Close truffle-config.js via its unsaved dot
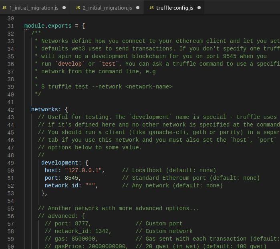Image resolution: width=280 pixels, height=249 pixels. click(199, 8)
